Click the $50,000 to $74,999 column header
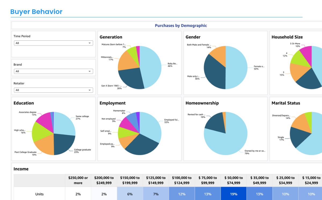Viewport: 322px width, 200px height. pyautogui.click(x=234, y=180)
